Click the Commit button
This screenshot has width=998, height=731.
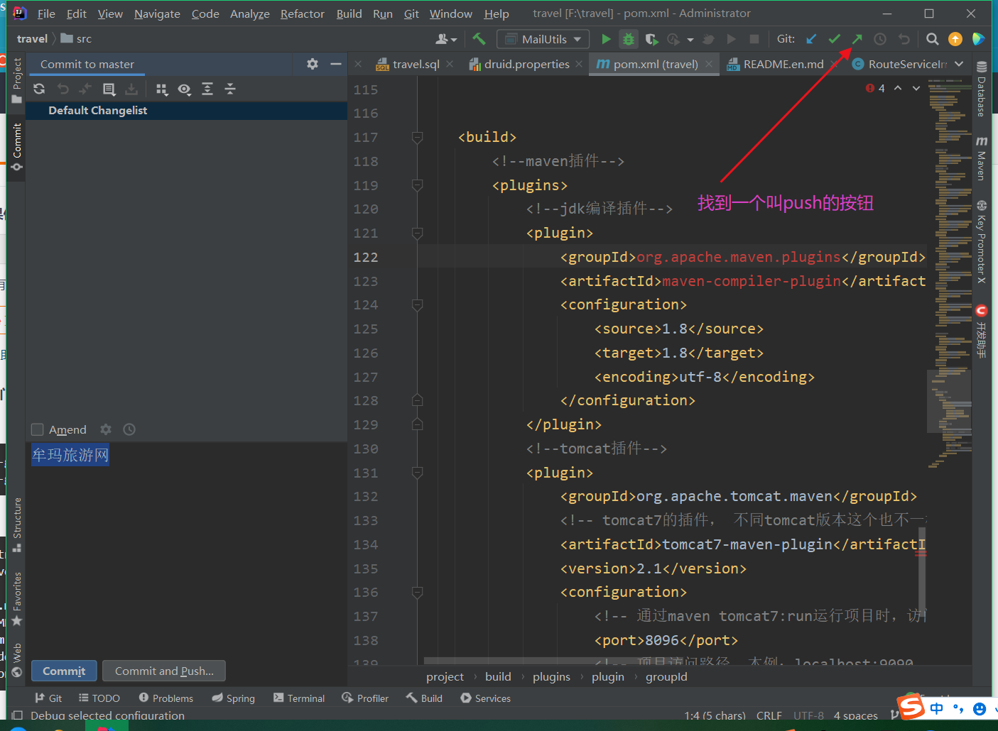click(x=64, y=671)
